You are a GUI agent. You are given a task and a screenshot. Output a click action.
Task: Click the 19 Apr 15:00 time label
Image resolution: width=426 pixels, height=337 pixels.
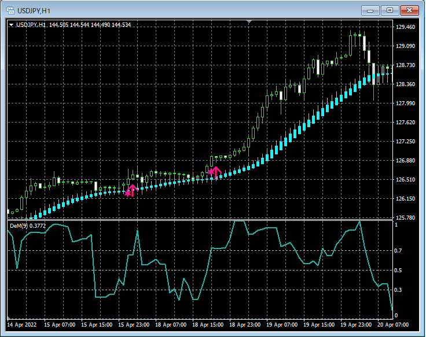319,324
